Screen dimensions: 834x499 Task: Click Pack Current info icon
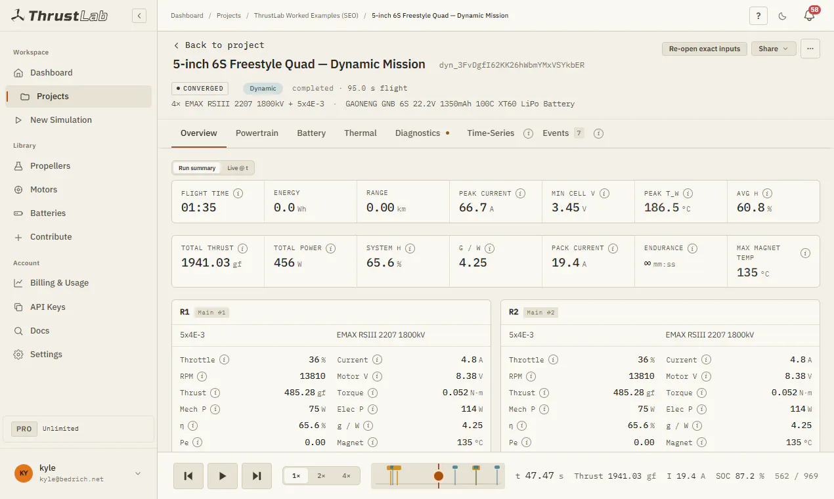(613, 248)
